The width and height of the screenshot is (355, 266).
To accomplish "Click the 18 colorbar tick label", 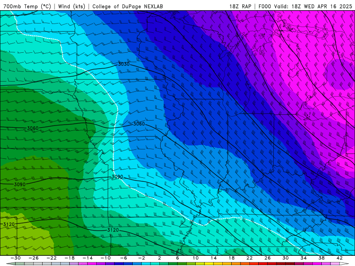I will click(x=232, y=258).
